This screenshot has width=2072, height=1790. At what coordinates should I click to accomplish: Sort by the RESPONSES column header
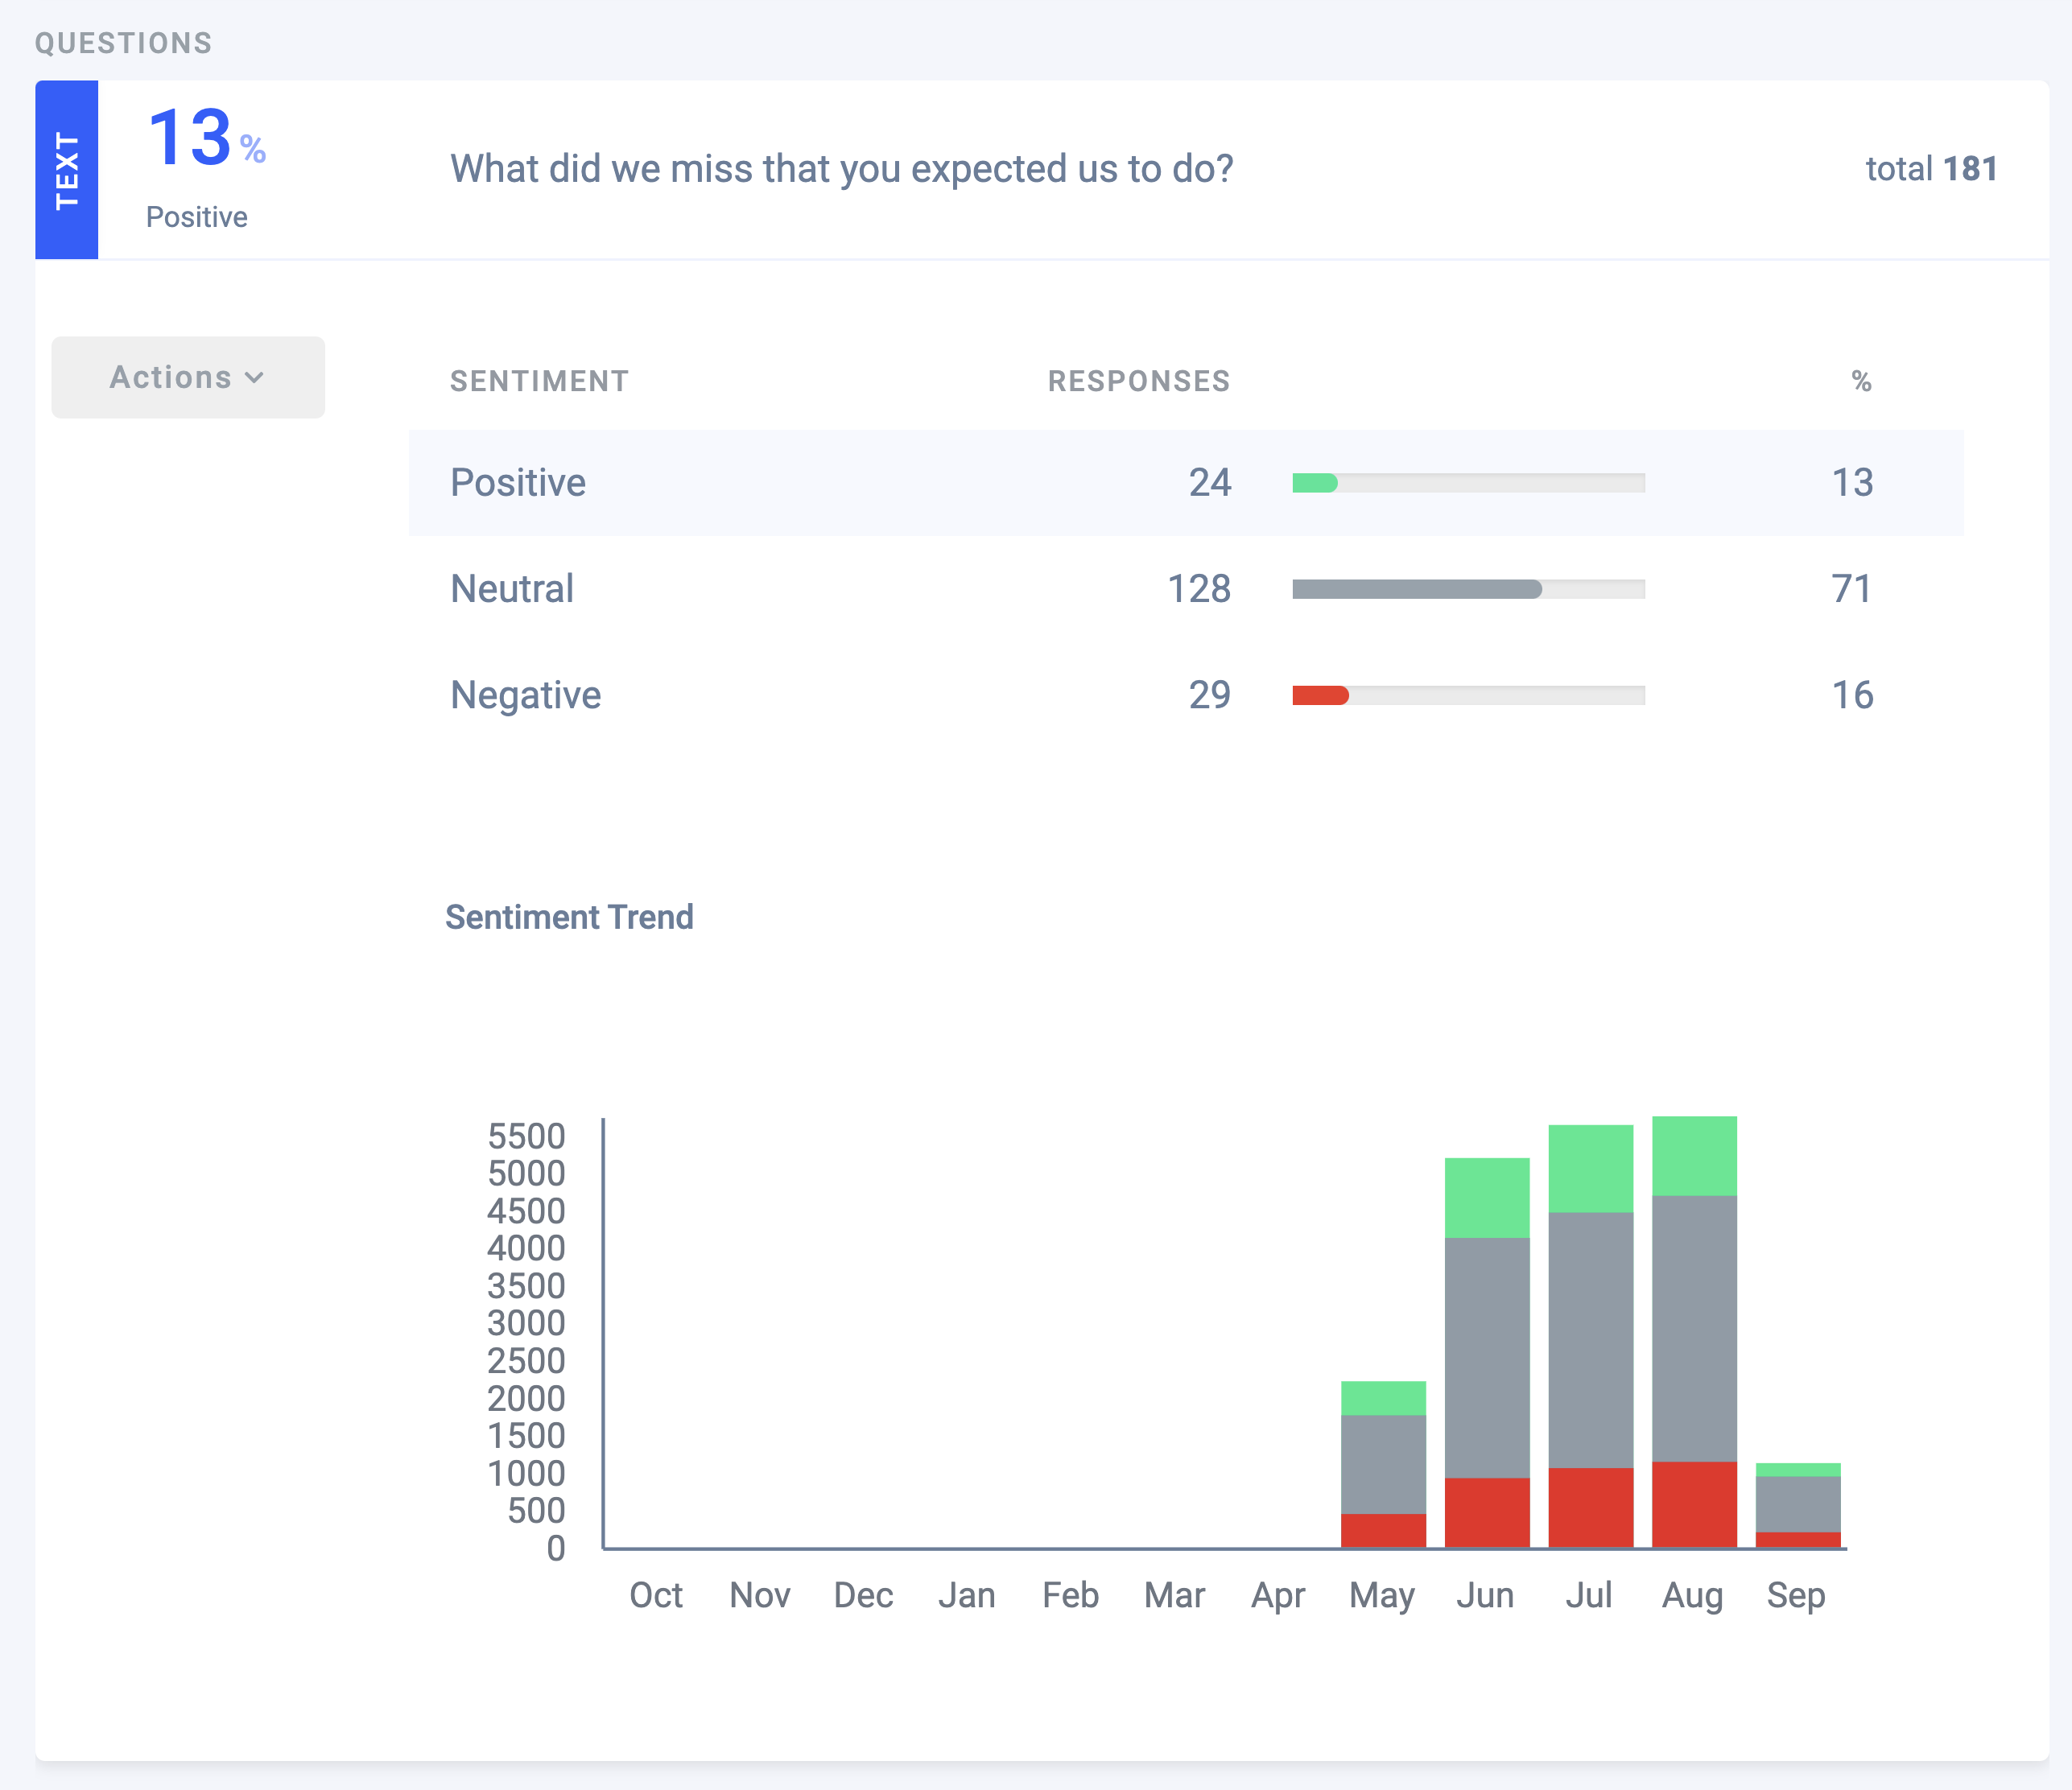pyautogui.click(x=1138, y=381)
